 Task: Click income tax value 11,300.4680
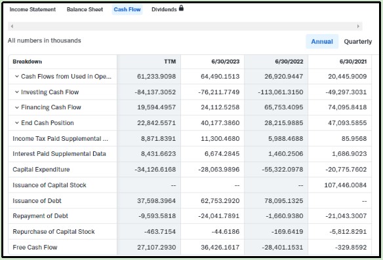tap(220, 139)
